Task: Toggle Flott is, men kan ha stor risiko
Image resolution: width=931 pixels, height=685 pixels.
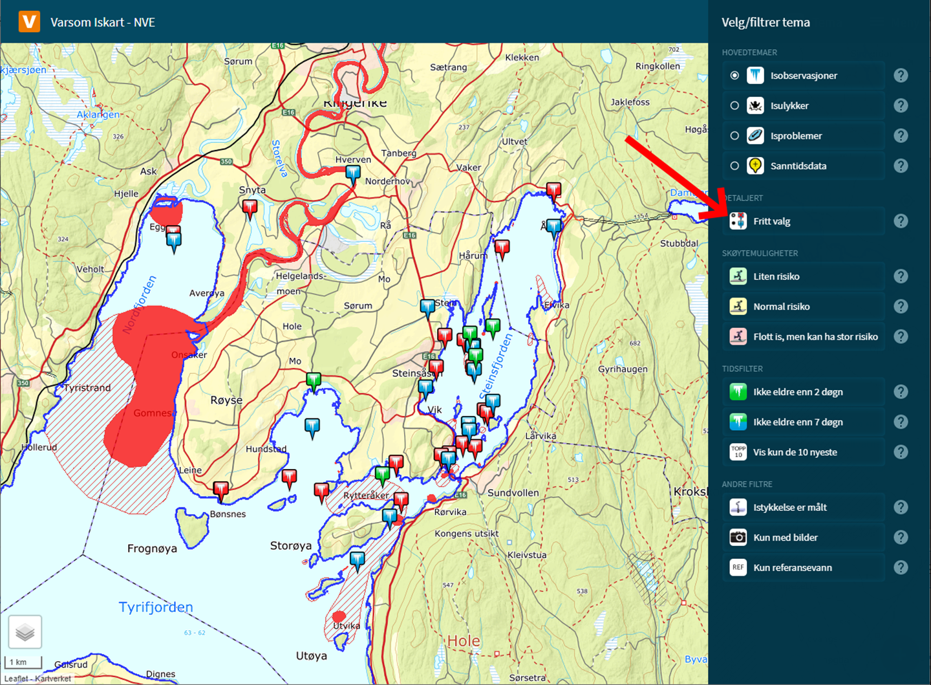Action: pos(738,336)
